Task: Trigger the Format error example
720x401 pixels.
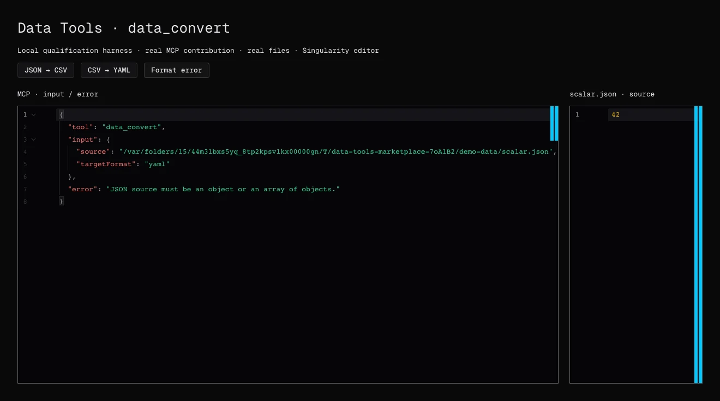Action: (x=177, y=70)
